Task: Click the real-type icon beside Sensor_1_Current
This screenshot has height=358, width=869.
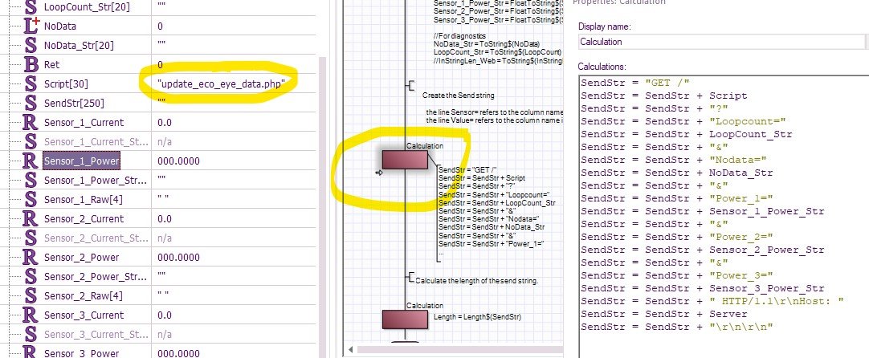Action: (31, 122)
